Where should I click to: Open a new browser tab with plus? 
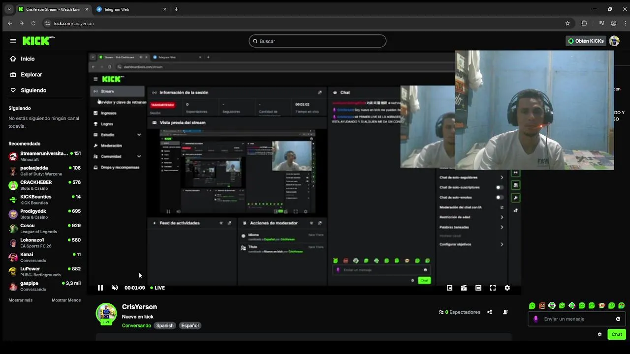(176, 9)
